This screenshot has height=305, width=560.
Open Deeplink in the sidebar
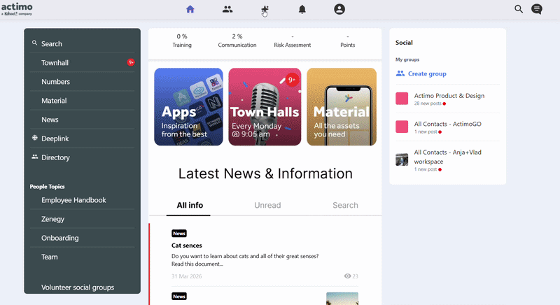[82, 139]
